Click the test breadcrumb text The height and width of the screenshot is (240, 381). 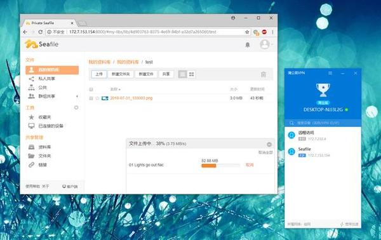click(149, 62)
